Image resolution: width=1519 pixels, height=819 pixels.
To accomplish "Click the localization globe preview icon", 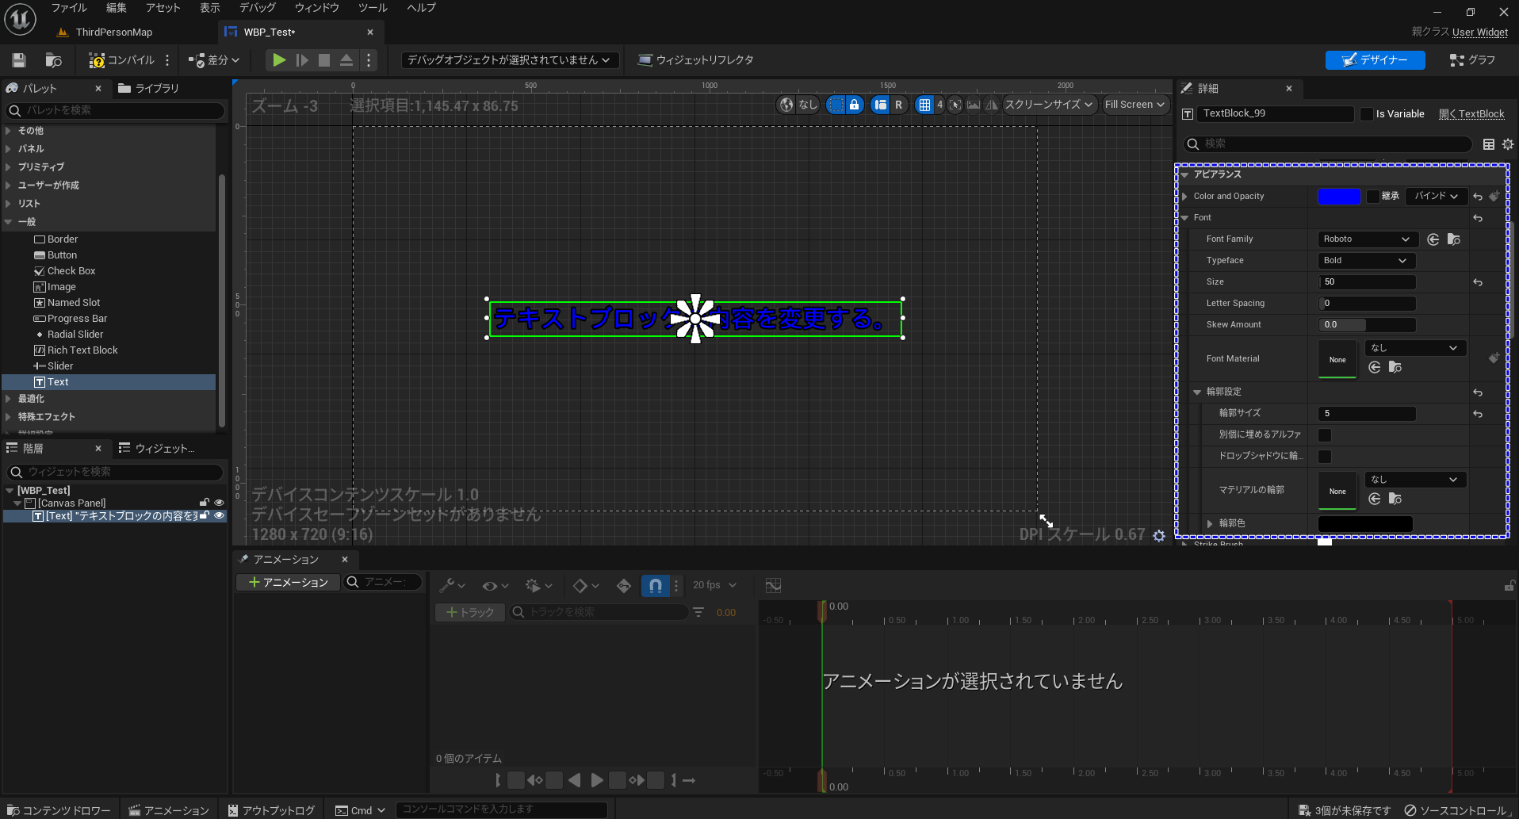I will tap(786, 104).
